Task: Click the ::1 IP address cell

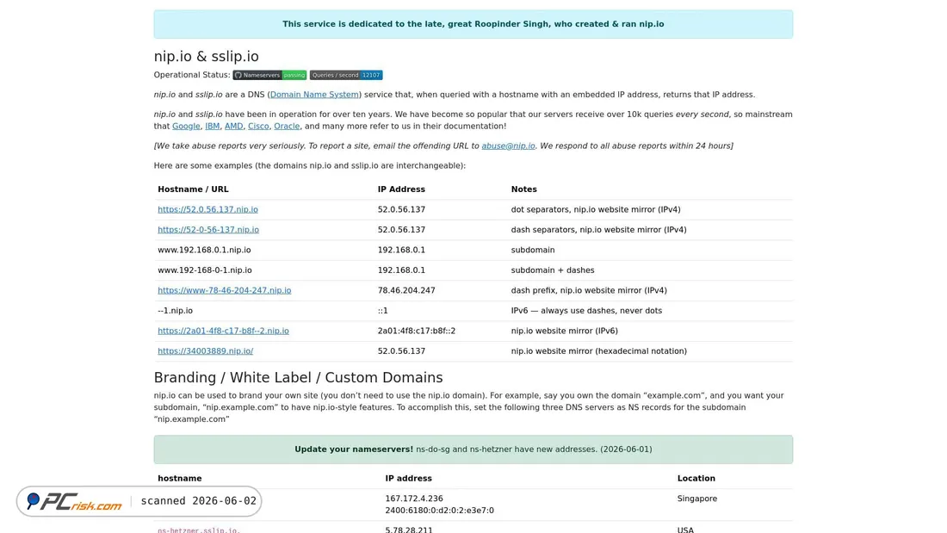Action: point(383,311)
